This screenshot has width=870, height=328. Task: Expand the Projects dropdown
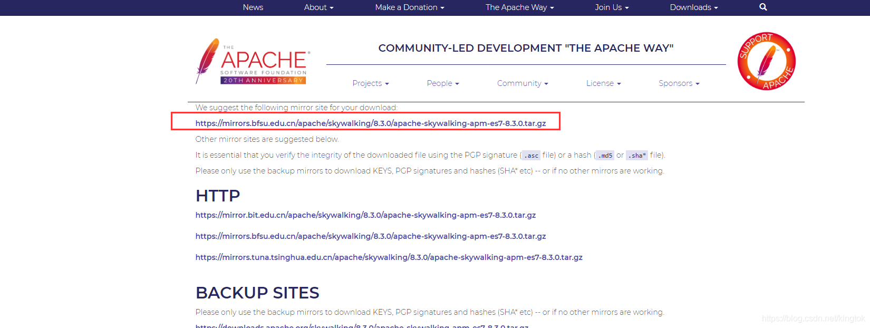click(x=371, y=83)
